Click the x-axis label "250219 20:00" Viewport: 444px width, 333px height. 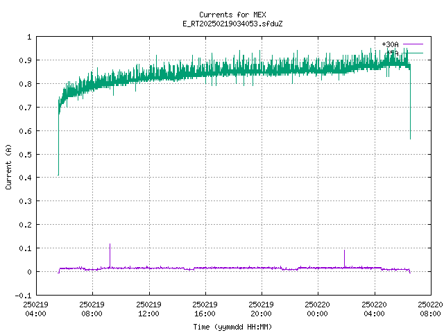pos(261,309)
